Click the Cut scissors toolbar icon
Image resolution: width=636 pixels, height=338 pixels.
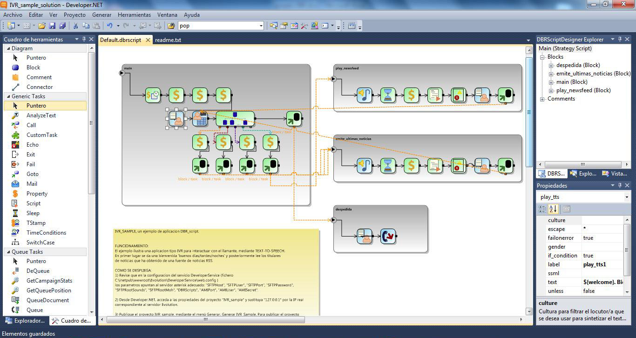click(75, 26)
